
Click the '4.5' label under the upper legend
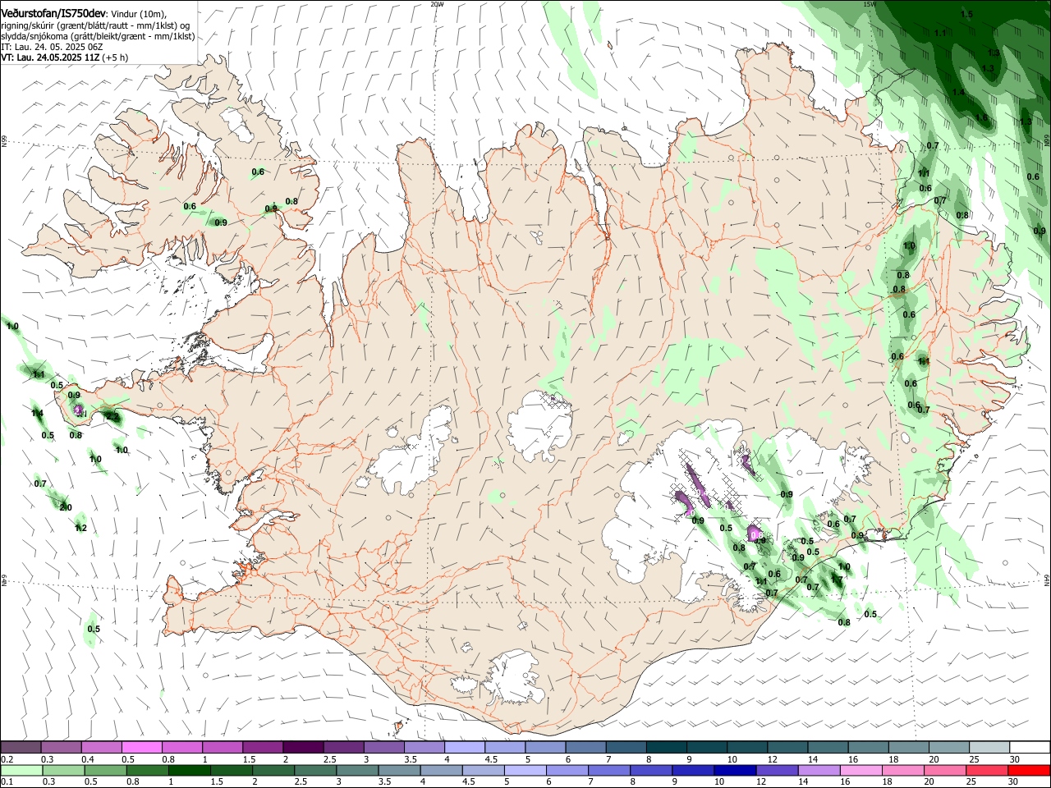pos(492,760)
